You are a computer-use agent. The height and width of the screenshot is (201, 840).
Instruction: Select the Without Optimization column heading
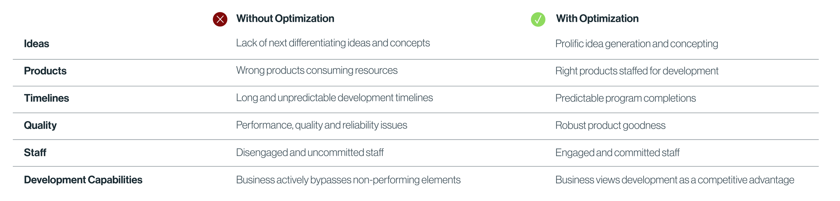[x=285, y=18]
